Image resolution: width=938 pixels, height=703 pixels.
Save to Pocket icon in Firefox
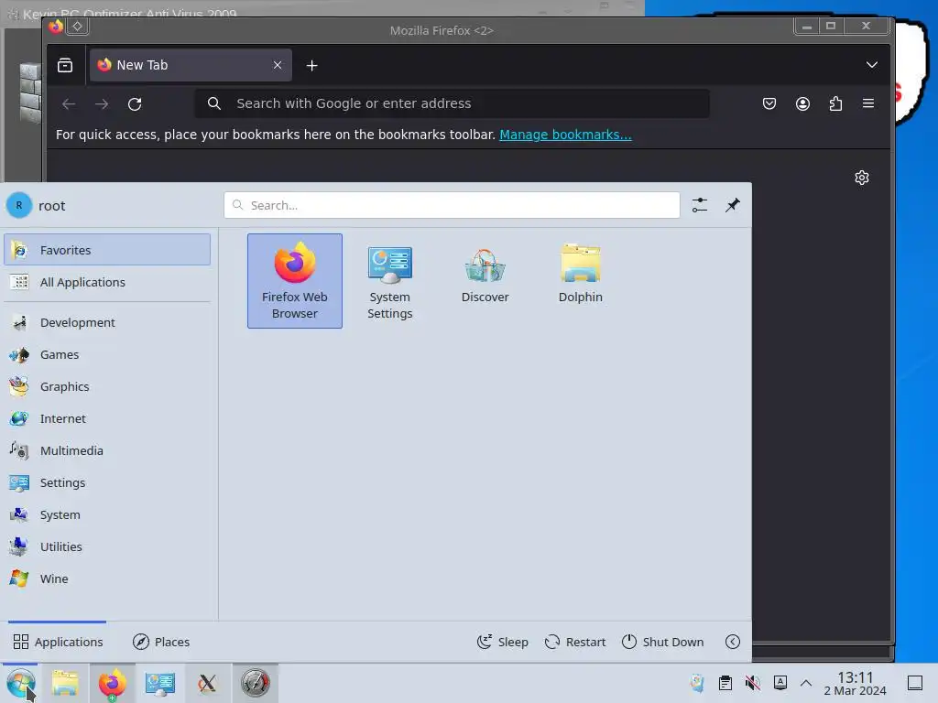coord(769,103)
